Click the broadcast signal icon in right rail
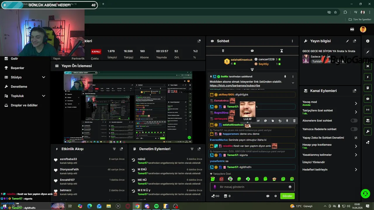Image resolution: width=374 pixels, height=210 pixels. point(368,110)
